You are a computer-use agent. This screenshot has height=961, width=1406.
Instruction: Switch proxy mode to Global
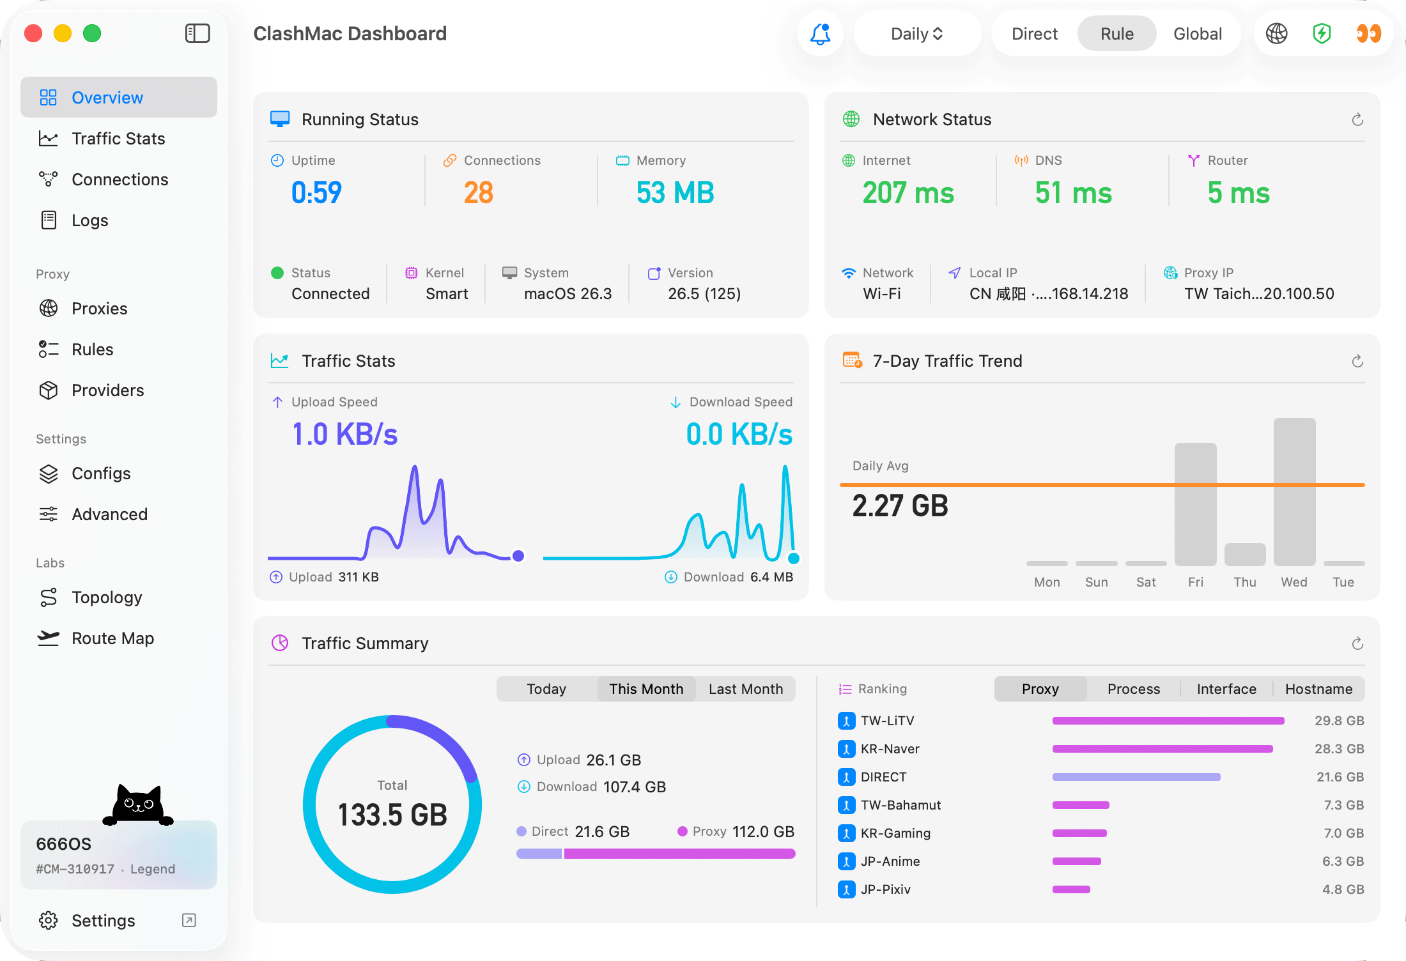click(x=1198, y=34)
